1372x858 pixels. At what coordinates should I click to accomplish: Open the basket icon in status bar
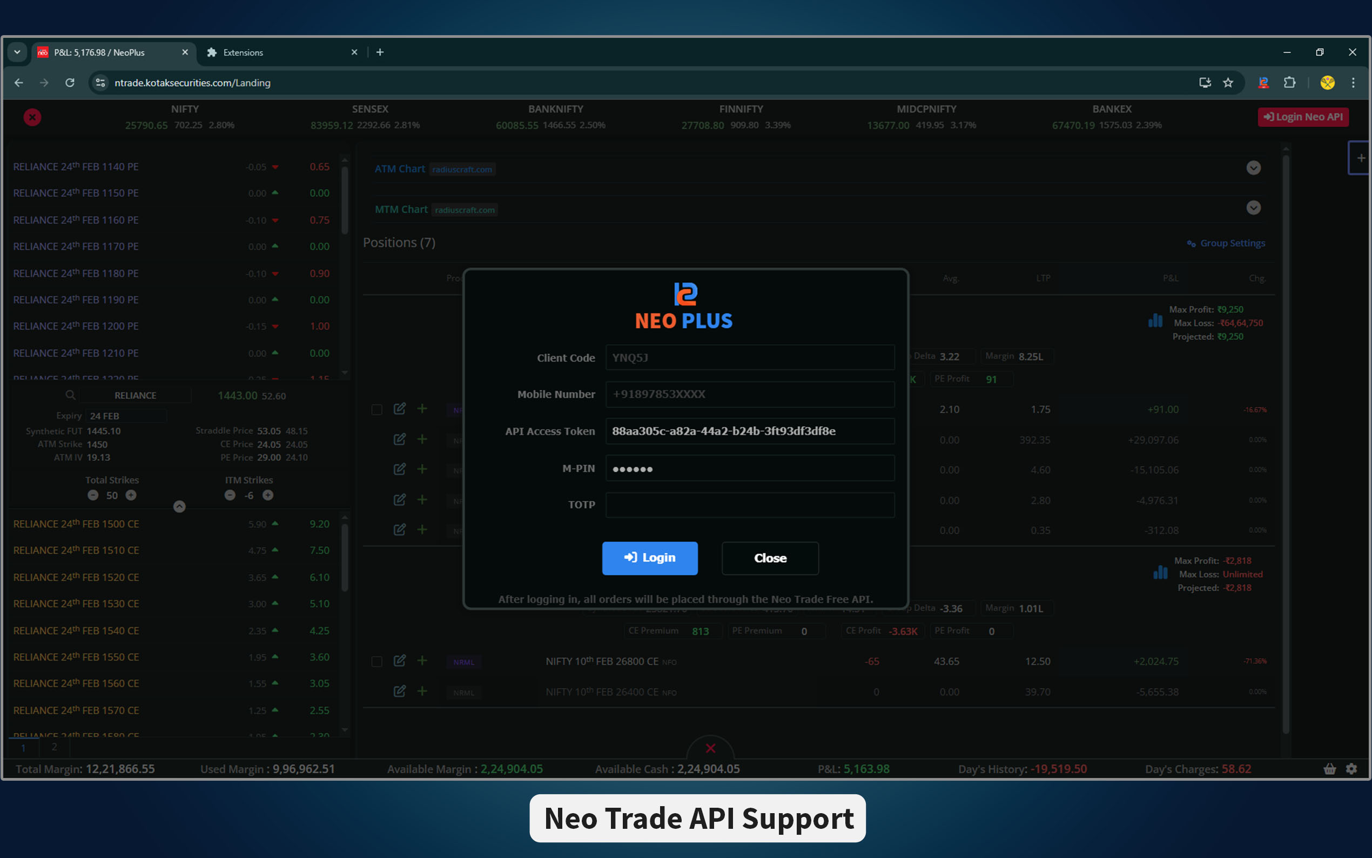[x=1329, y=769]
